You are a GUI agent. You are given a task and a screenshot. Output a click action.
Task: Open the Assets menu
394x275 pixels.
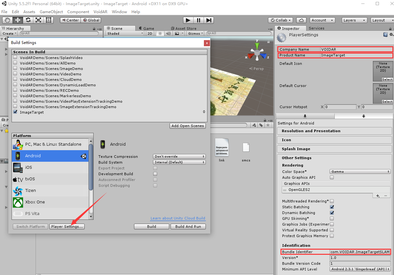click(29, 12)
